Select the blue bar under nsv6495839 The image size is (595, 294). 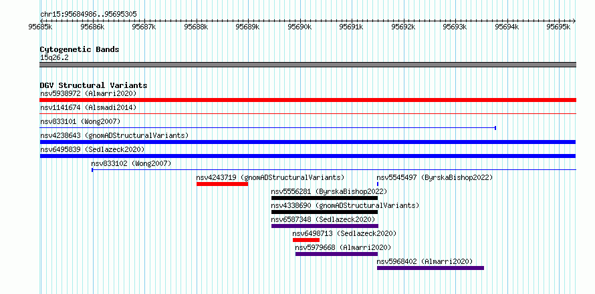(308, 156)
